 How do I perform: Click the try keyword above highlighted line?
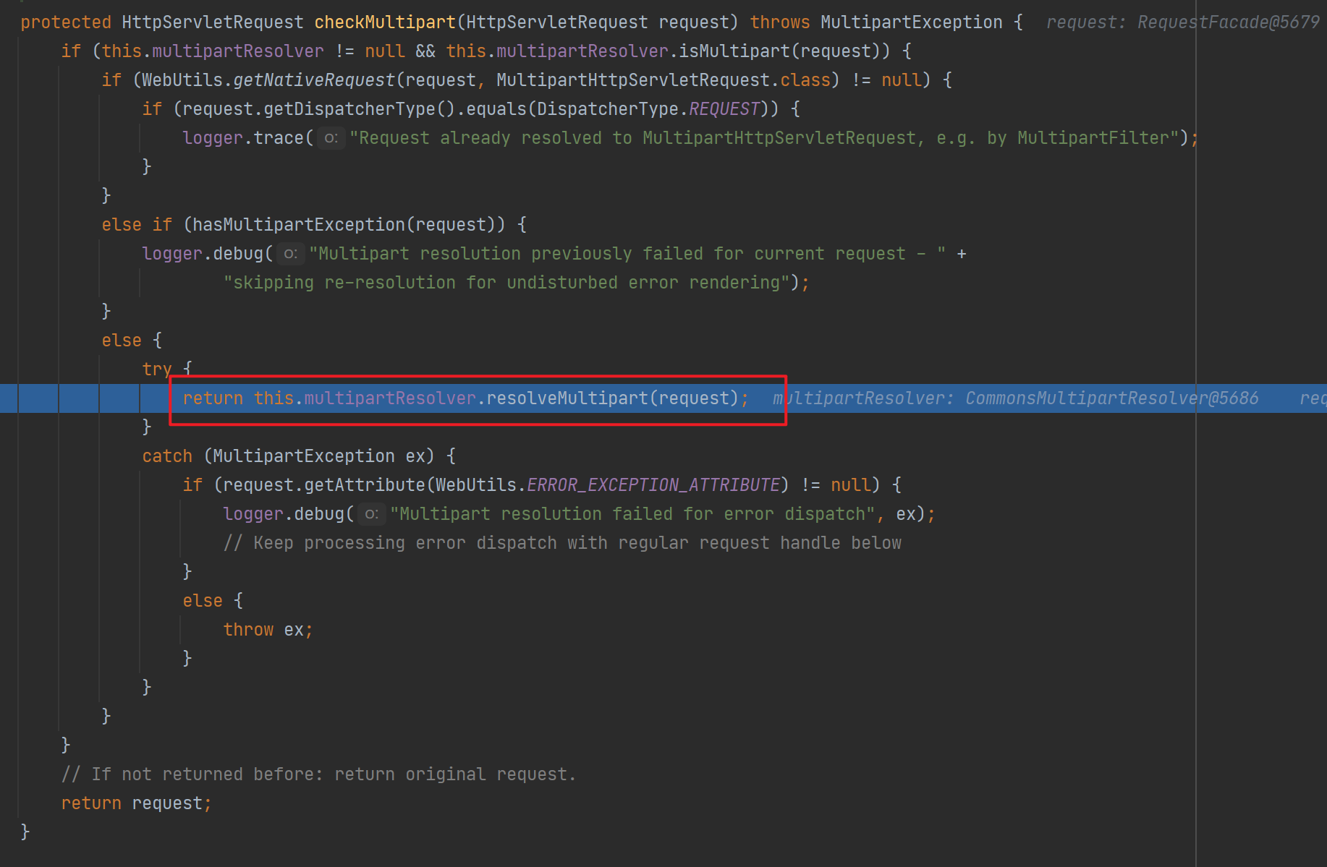click(x=156, y=370)
